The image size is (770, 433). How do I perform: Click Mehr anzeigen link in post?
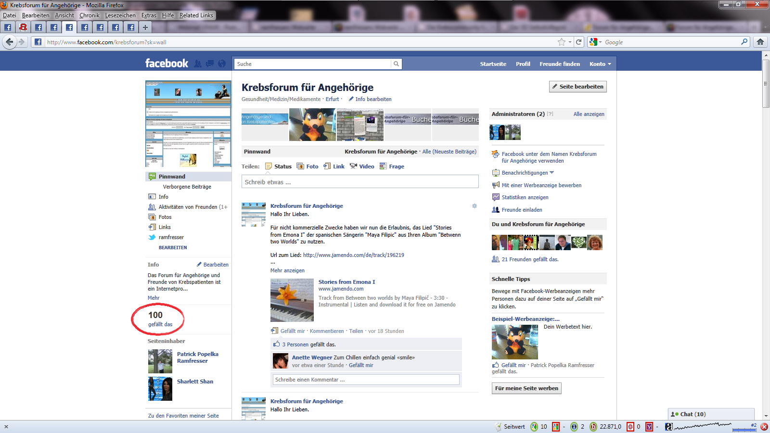tap(287, 270)
